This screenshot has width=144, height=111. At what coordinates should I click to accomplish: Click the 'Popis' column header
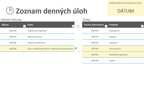(30, 25)
